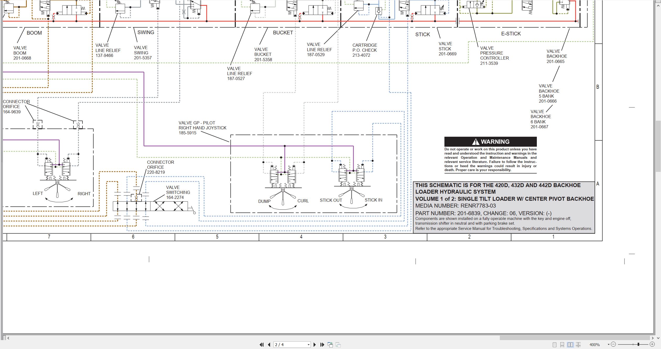Click the WARNING banner heading

tap(490, 142)
